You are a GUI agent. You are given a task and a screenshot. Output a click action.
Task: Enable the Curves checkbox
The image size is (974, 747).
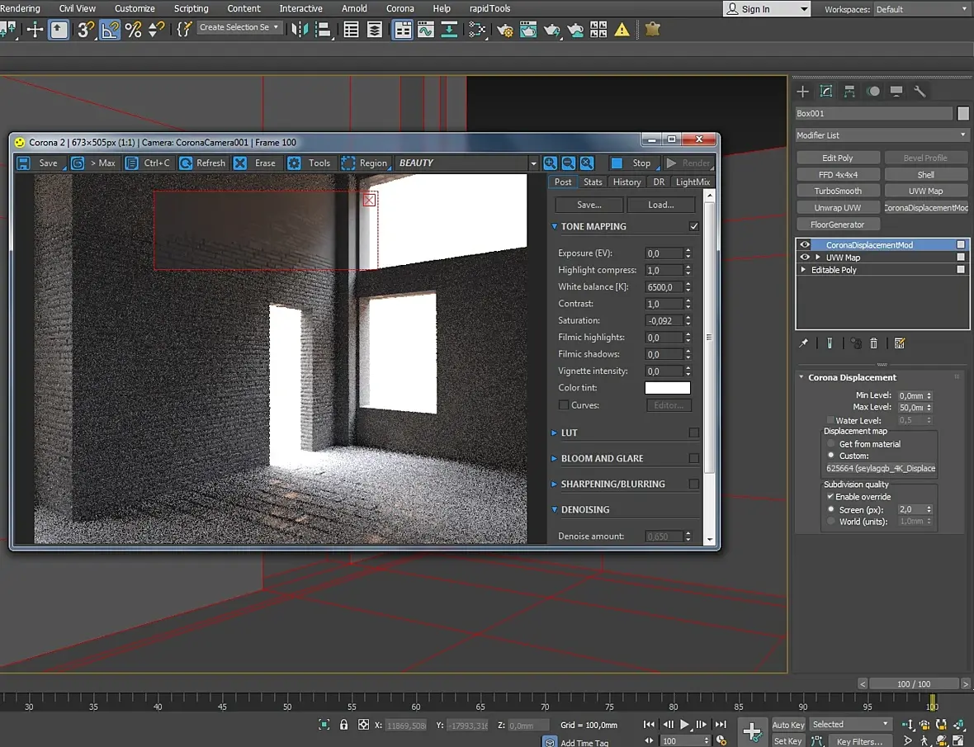click(x=564, y=404)
